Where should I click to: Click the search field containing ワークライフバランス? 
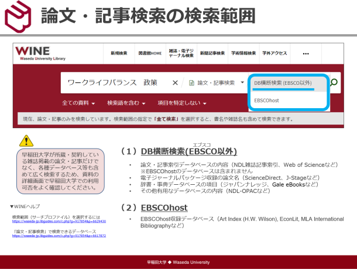pos(114,82)
